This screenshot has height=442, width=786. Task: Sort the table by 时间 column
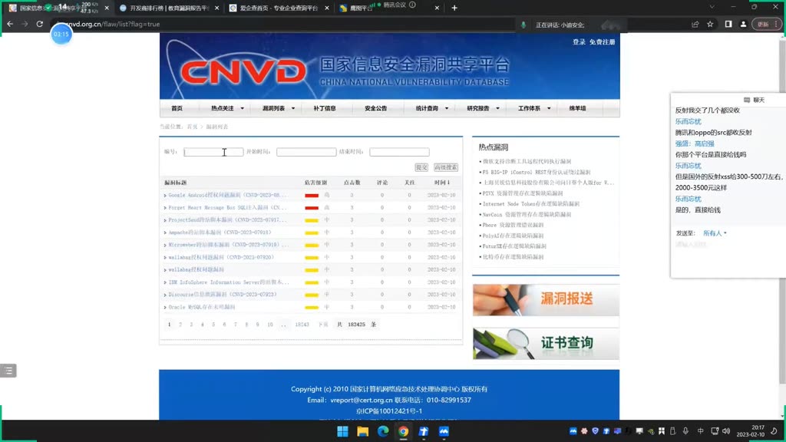click(441, 183)
